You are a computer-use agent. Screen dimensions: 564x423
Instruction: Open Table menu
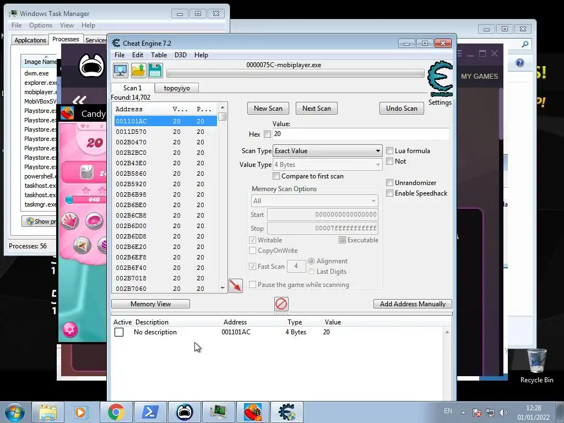click(x=159, y=55)
